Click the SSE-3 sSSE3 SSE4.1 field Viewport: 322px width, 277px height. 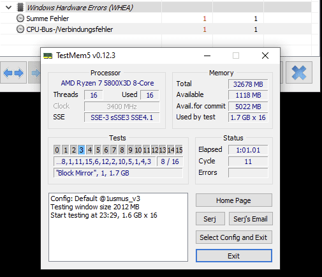click(x=122, y=117)
